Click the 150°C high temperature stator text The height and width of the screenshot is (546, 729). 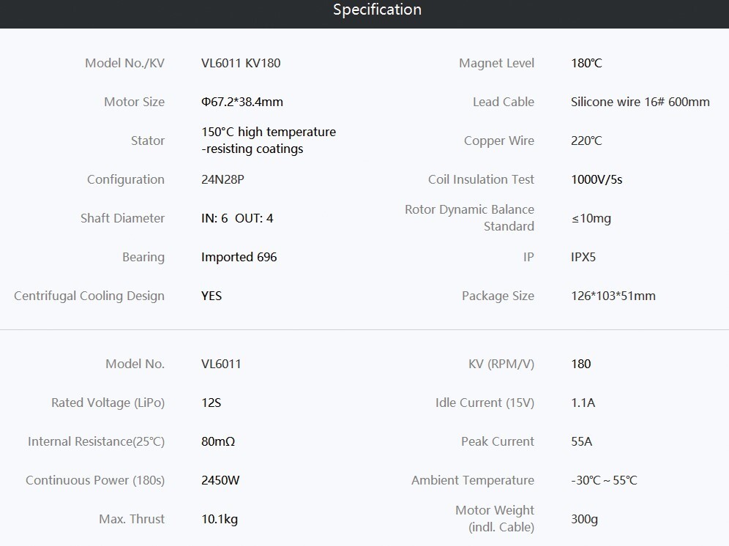point(269,132)
